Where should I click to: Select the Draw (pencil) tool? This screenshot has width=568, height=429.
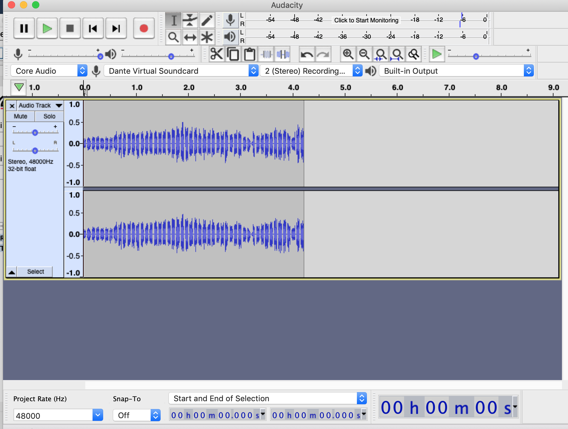(x=207, y=20)
